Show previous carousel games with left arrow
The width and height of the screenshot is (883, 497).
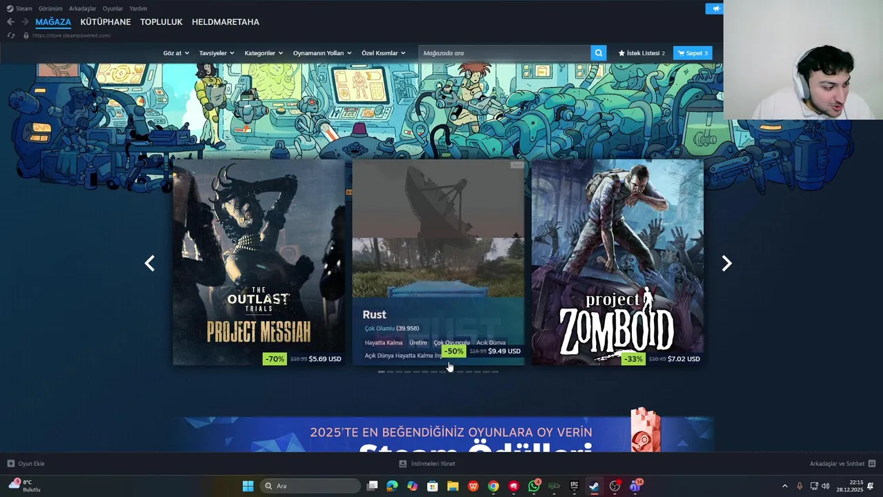(x=150, y=263)
